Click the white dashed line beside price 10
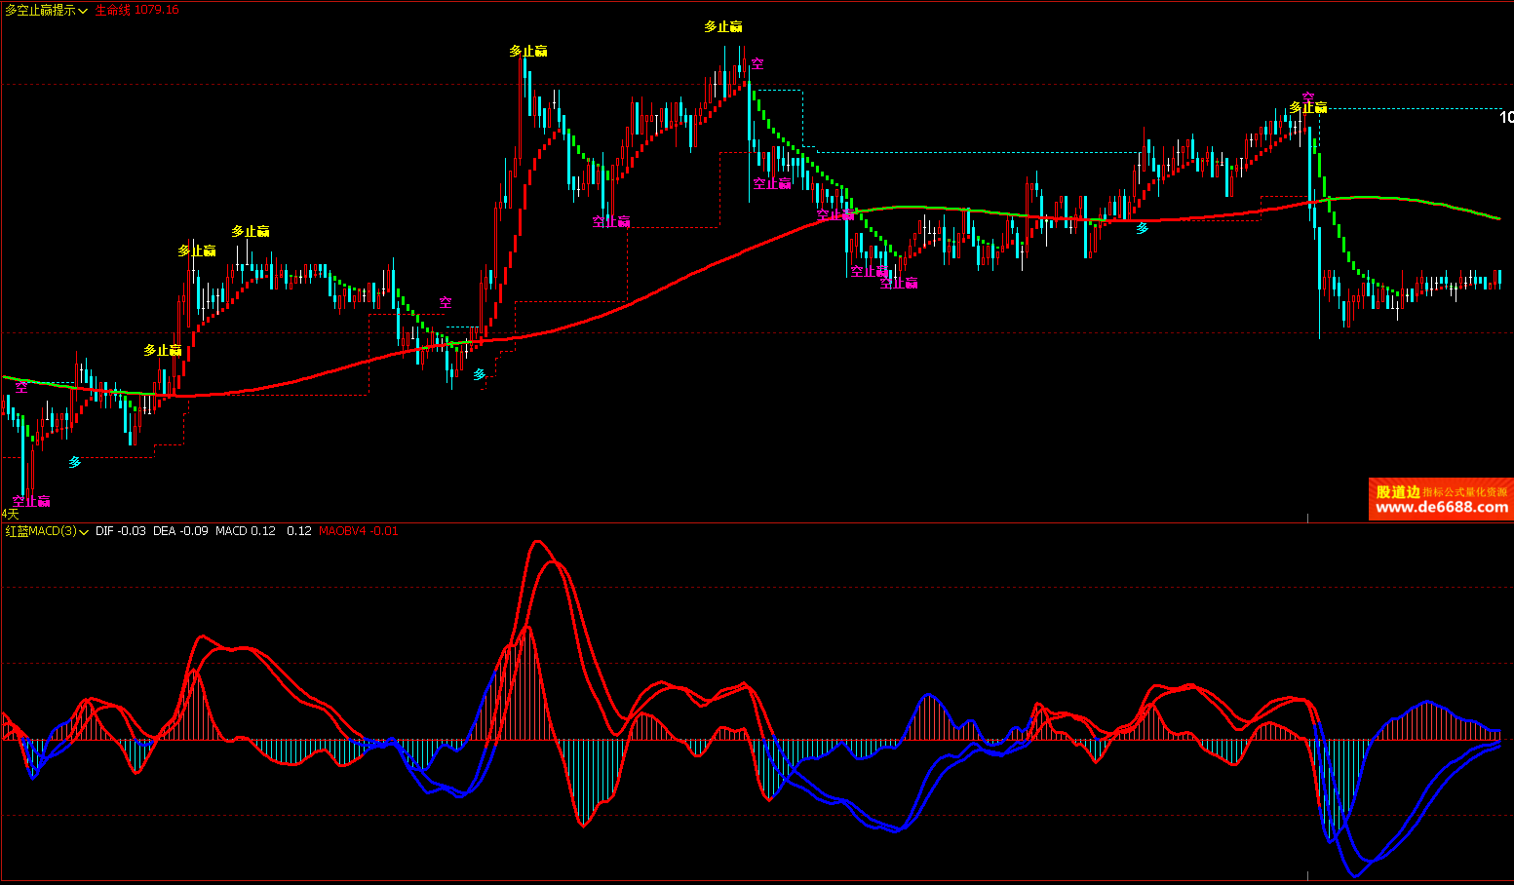 [x=1414, y=108]
